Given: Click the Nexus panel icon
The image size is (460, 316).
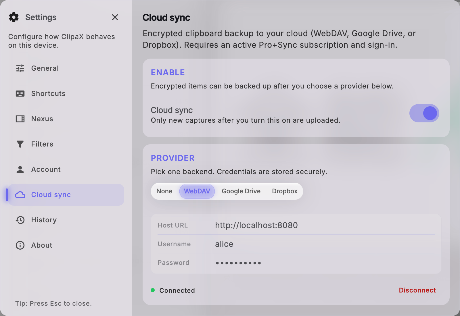Looking at the screenshot, I should coord(20,119).
